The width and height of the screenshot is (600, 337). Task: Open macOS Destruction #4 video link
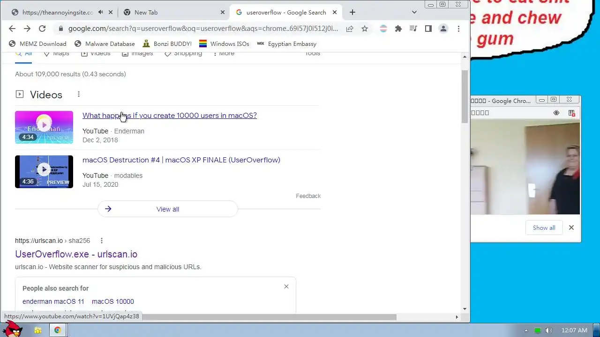181,160
